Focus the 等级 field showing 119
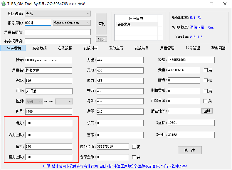The width and height of the screenshot is (232, 170). [48, 81]
